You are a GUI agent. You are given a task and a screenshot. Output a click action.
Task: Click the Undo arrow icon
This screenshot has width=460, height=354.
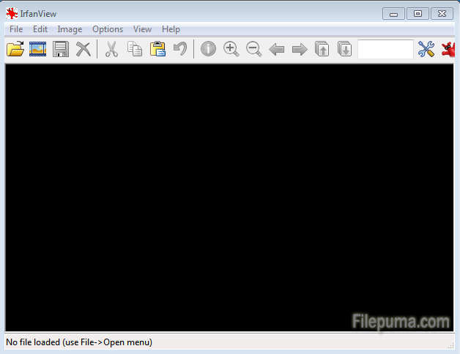(180, 50)
